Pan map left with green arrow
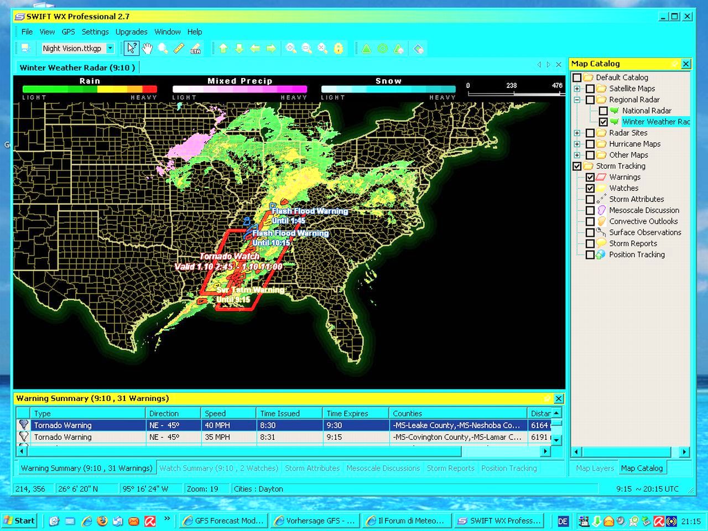The height and width of the screenshot is (531, 708). click(x=255, y=48)
